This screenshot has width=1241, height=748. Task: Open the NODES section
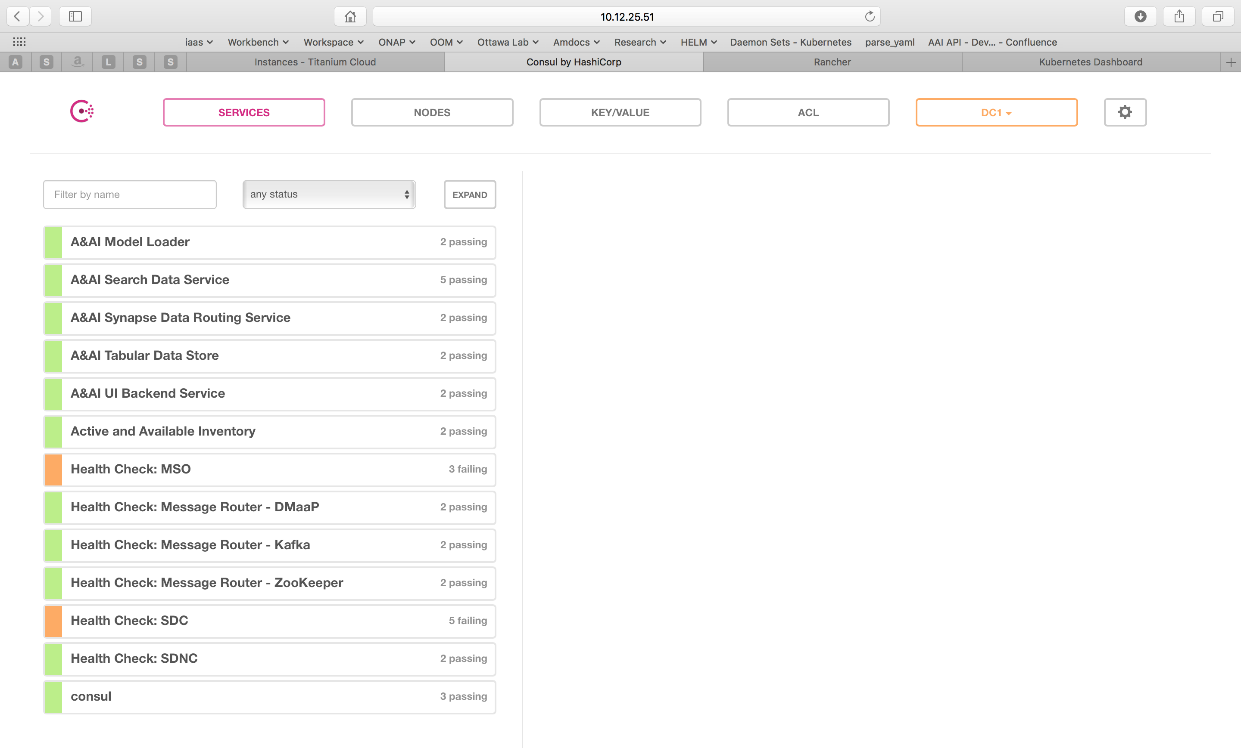click(x=432, y=113)
